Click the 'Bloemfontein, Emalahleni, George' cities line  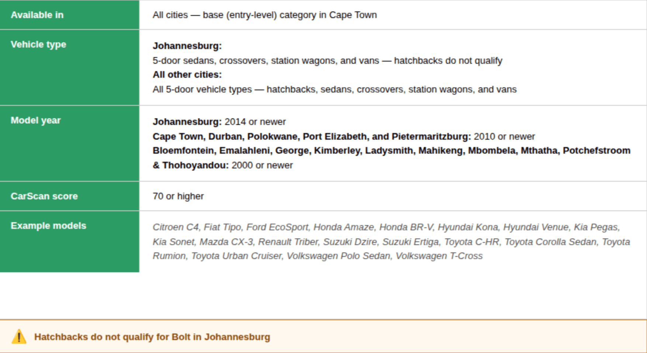(x=391, y=151)
